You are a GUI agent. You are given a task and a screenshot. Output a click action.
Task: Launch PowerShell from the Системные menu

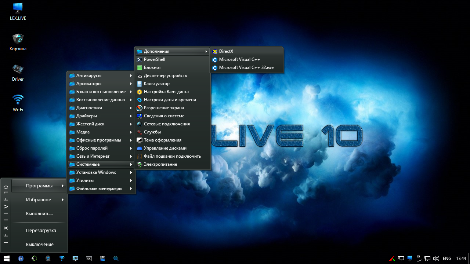[154, 59]
